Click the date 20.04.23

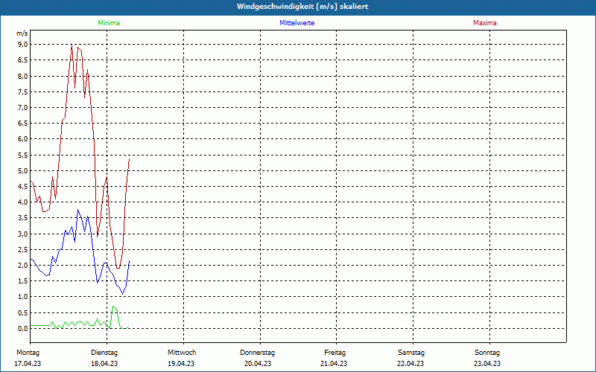[258, 364]
